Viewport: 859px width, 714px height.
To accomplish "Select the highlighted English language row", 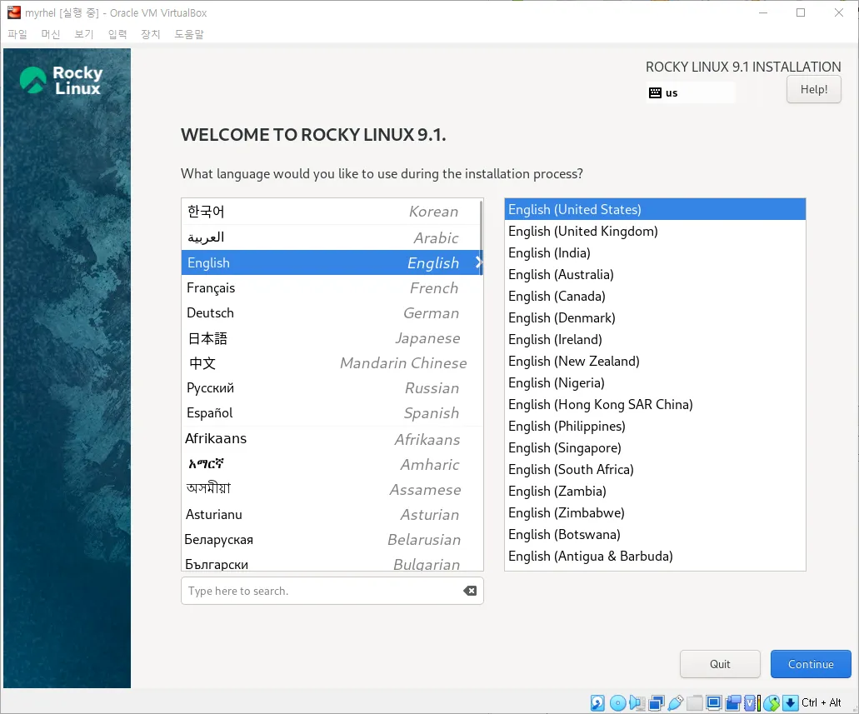I will pyautogui.click(x=332, y=262).
